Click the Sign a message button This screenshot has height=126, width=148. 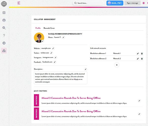pyautogui.click(x=132, y=3)
